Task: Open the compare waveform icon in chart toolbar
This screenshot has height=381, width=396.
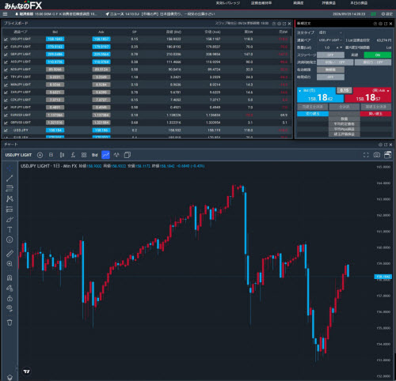Action: [x=116, y=155]
